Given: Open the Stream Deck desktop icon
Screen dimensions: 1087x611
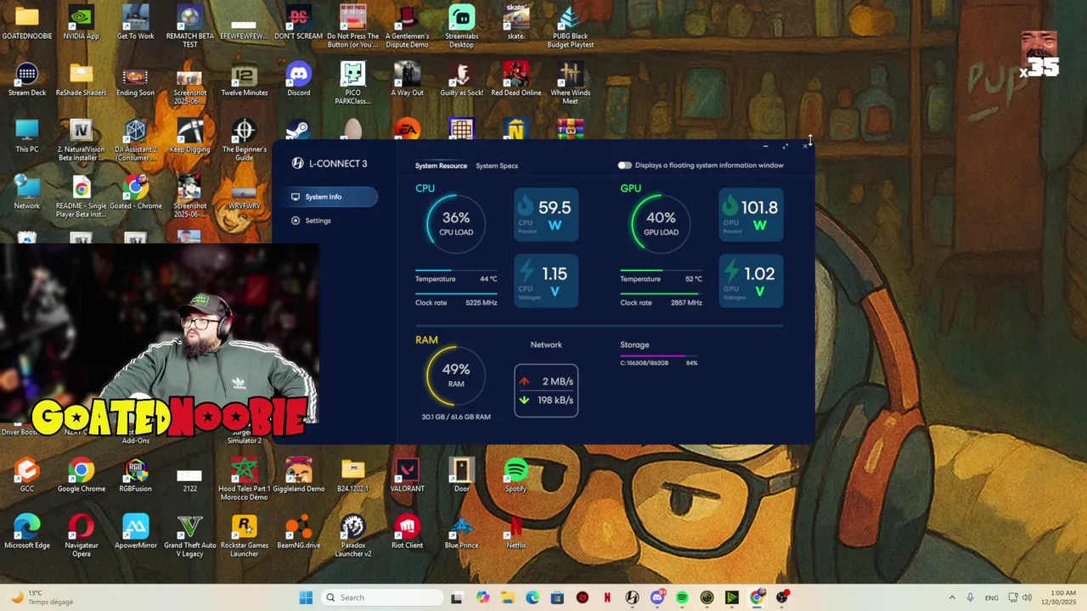Looking at the screenshot, I should tap(27, 79).
